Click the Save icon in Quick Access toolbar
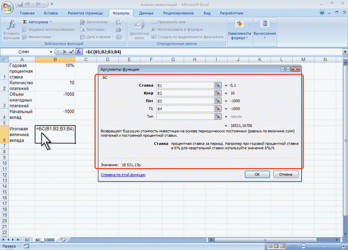This screenshot has height=250, width=348. tap(20, 4)
